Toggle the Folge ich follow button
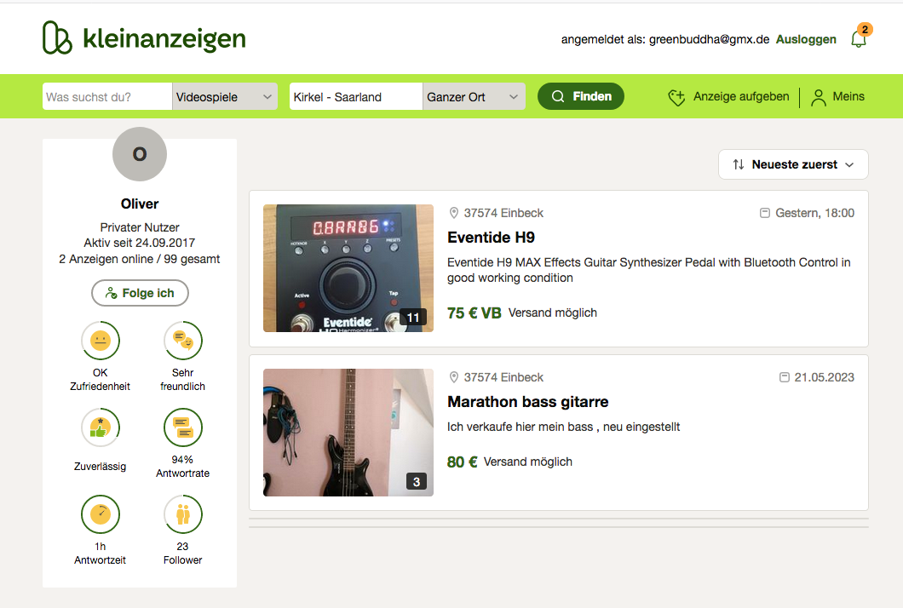The height and width of the screenshot is (608, 903). (x=140, y=293)
